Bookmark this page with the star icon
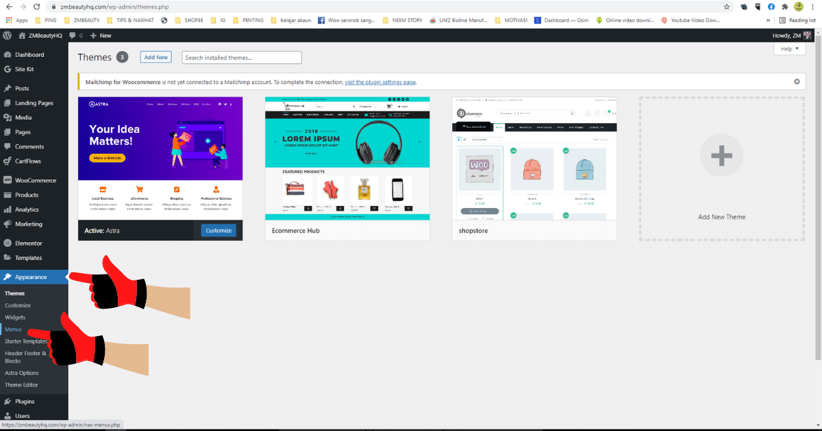The height and width of the screenshot is (431, 822). 727,6
